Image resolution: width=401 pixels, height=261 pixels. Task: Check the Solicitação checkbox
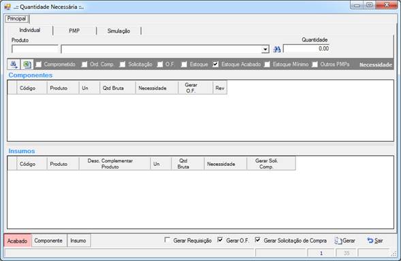point(123,65)
